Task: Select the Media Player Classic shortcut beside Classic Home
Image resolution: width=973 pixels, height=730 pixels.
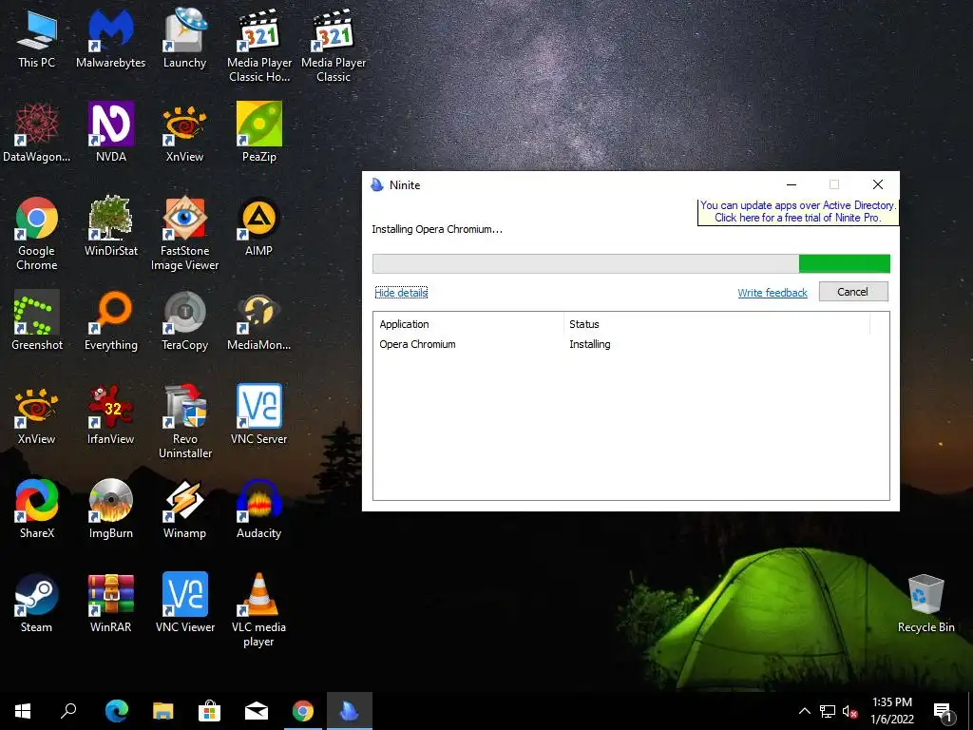Action: point(334,46)
